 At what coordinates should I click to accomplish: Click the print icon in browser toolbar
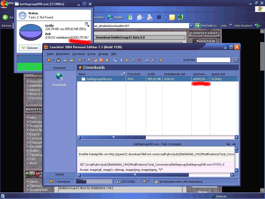tap(150, 18)
